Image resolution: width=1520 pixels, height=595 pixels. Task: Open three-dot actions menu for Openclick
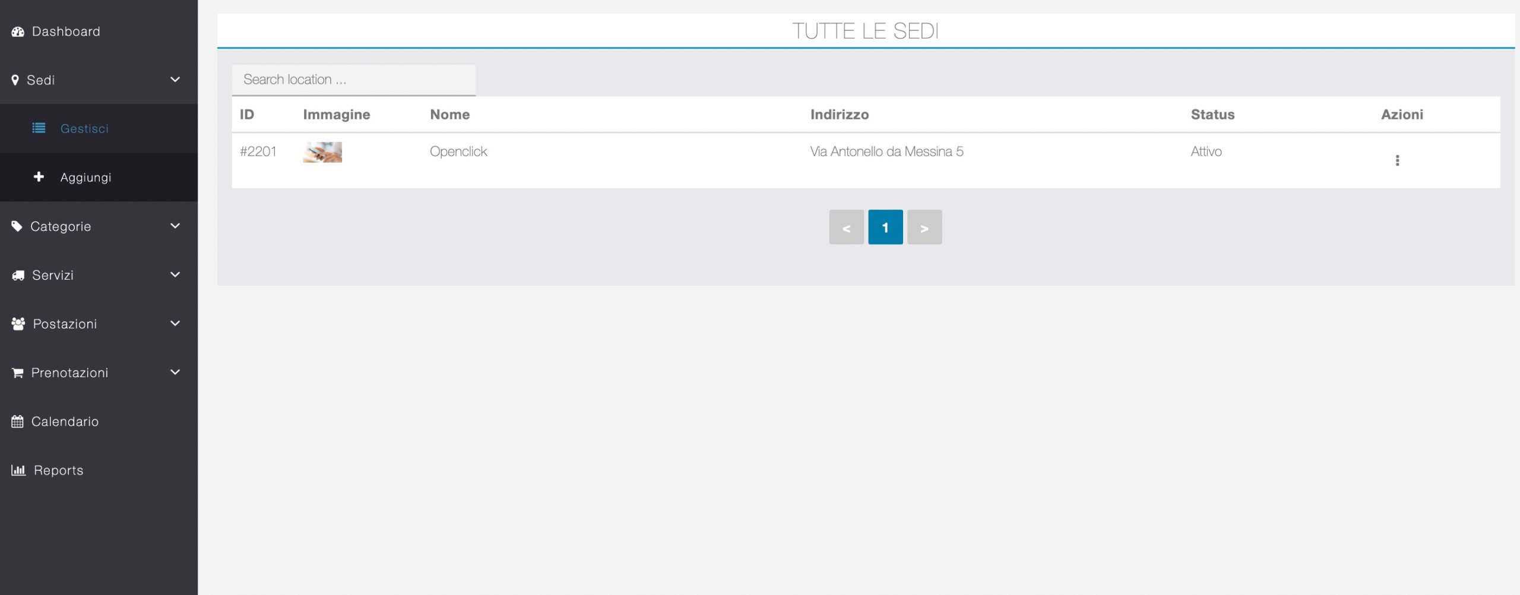1397,160
